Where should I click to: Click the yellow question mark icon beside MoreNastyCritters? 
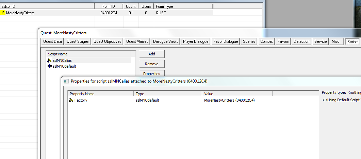[x=3, y=13]
